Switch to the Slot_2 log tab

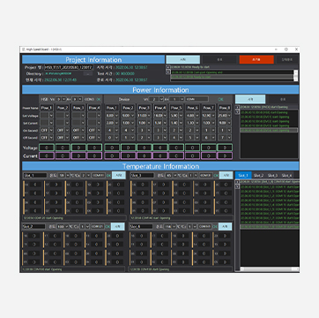point(258,175)
